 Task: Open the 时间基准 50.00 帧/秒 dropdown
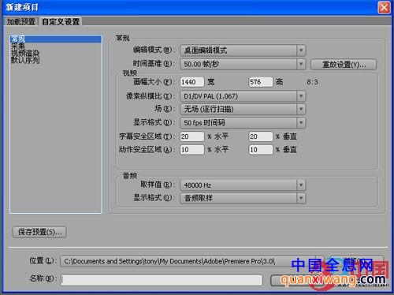coord(243,64)
